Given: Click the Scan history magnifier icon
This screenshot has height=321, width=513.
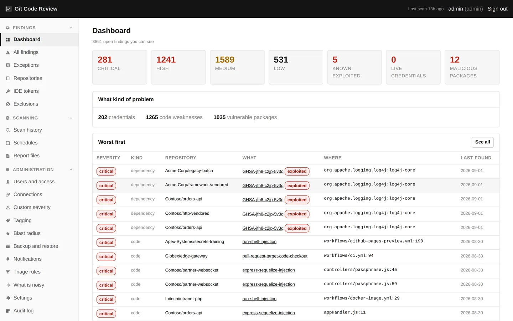Looking at the screenshot, I should tap(8, 130).
